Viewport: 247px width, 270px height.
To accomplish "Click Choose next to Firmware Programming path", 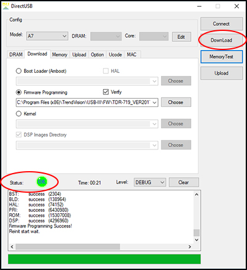I will (x=176, y=103).
